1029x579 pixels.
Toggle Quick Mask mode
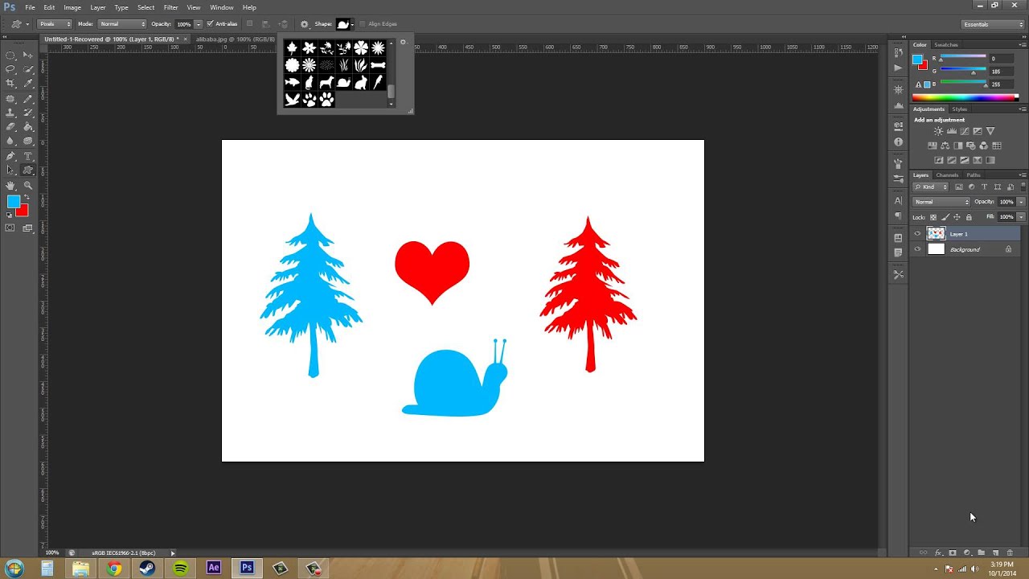click(10, 228)
